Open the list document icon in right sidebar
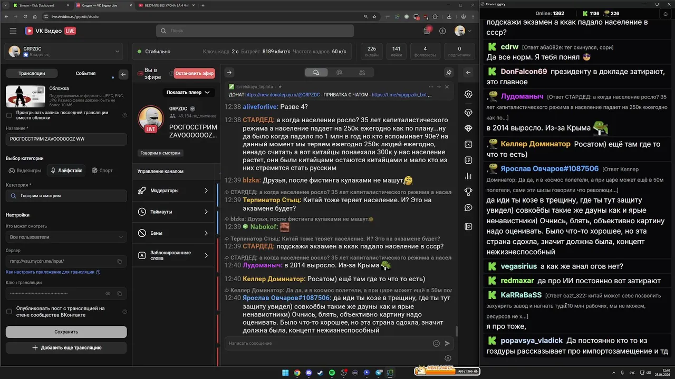The image size is (675, 379). click(468, 160)
